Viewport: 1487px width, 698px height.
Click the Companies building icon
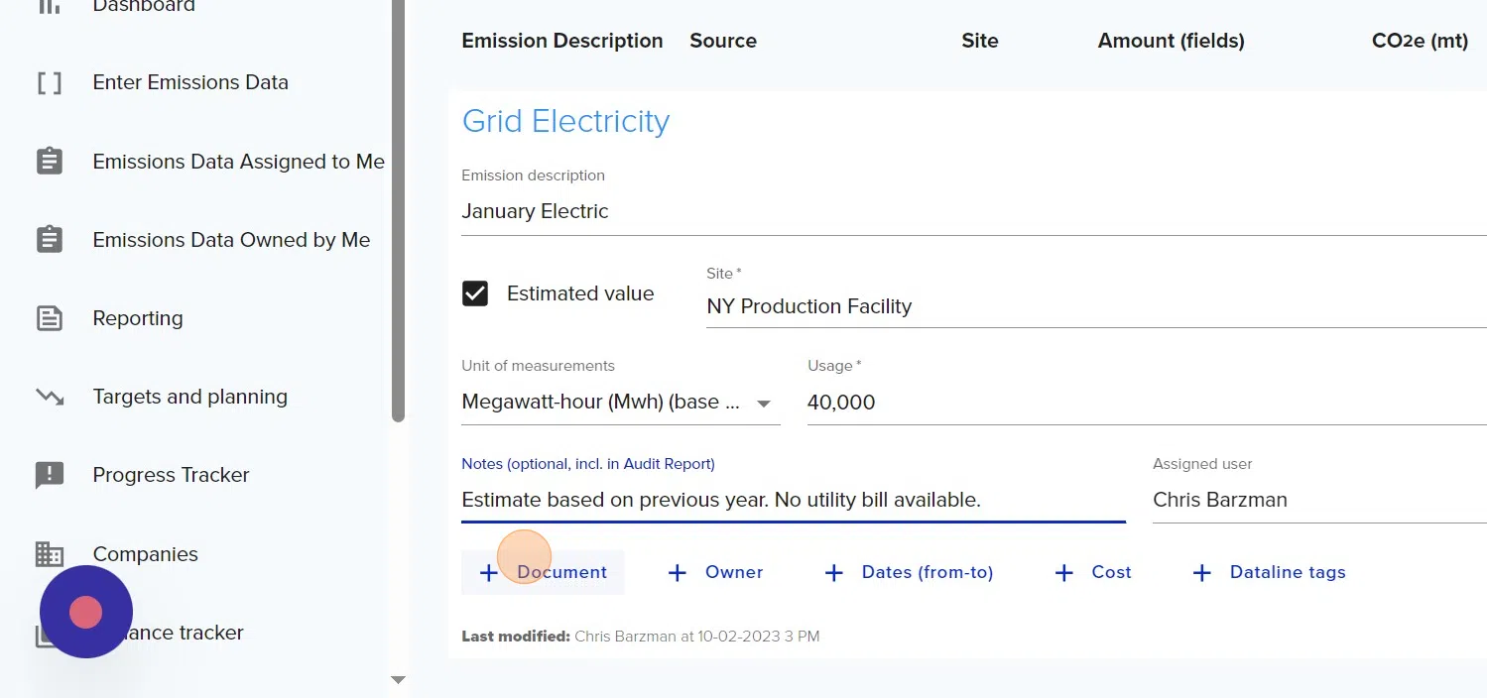point(50,554)
